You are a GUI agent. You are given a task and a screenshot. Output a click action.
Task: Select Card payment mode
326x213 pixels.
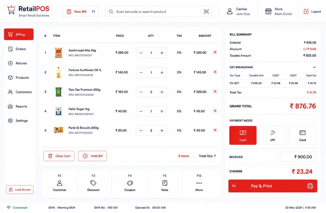click(302, 135)
